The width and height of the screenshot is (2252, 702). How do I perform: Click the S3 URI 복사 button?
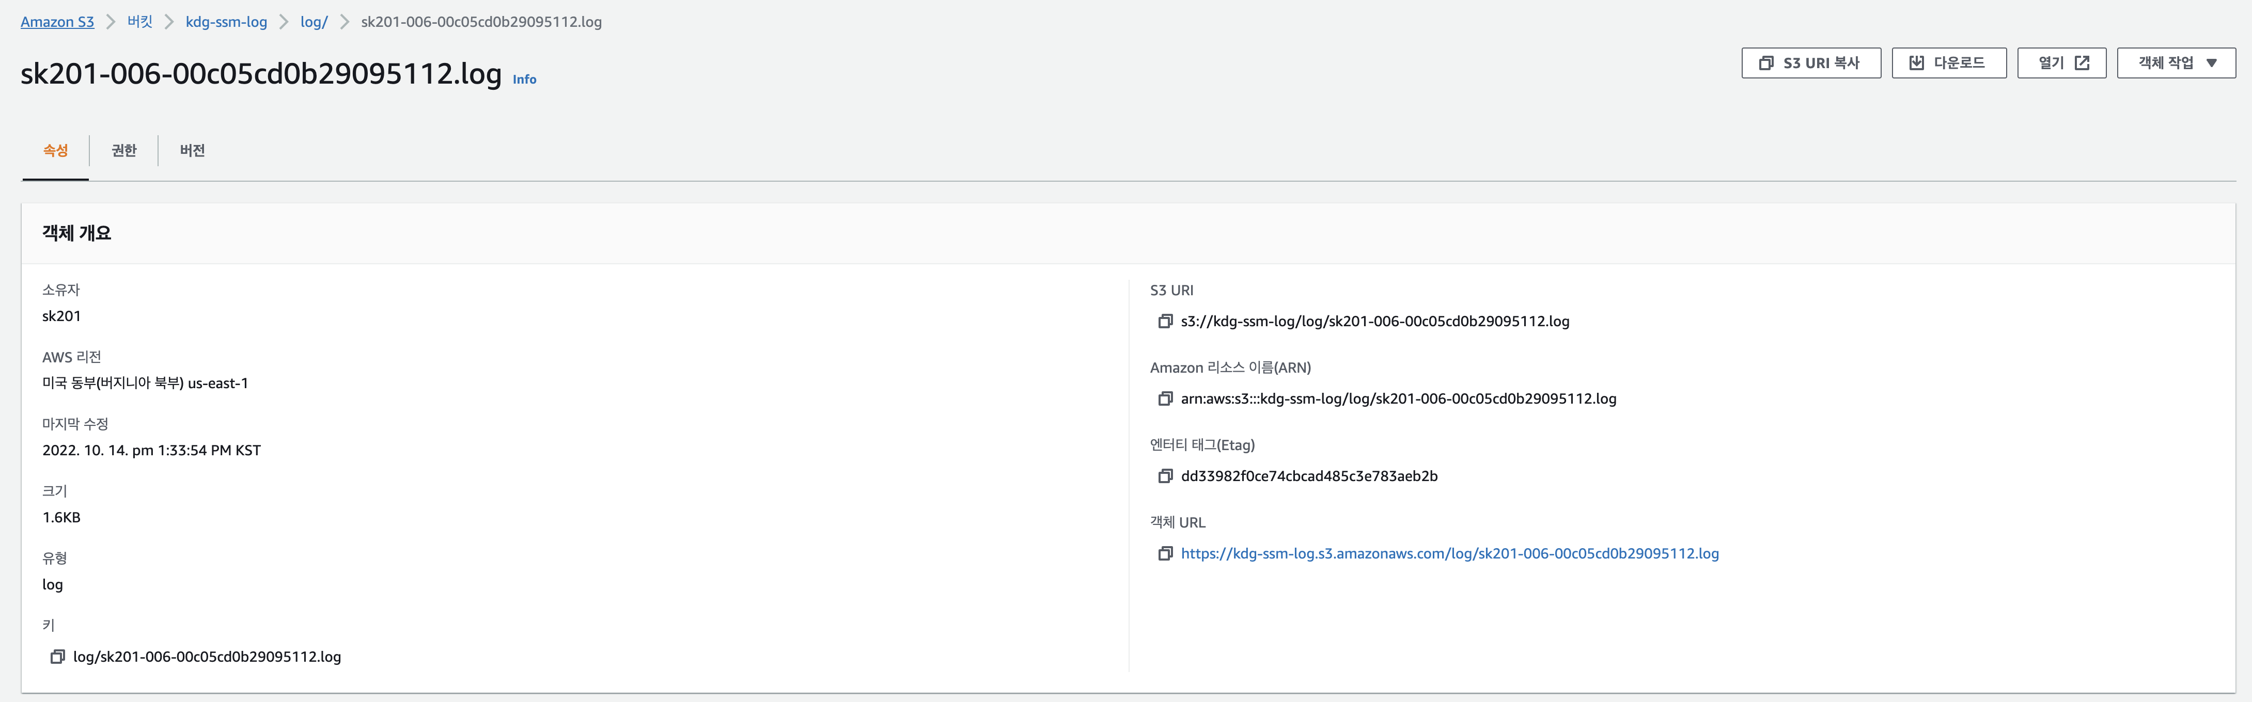point(1810,63)
